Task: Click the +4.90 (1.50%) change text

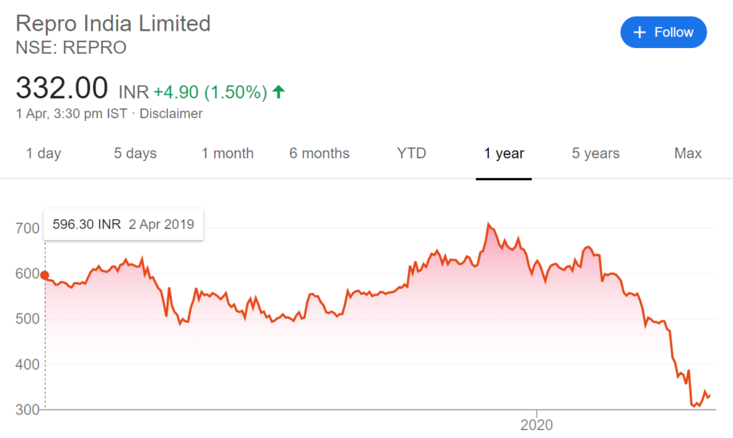Action: point(210,92)
